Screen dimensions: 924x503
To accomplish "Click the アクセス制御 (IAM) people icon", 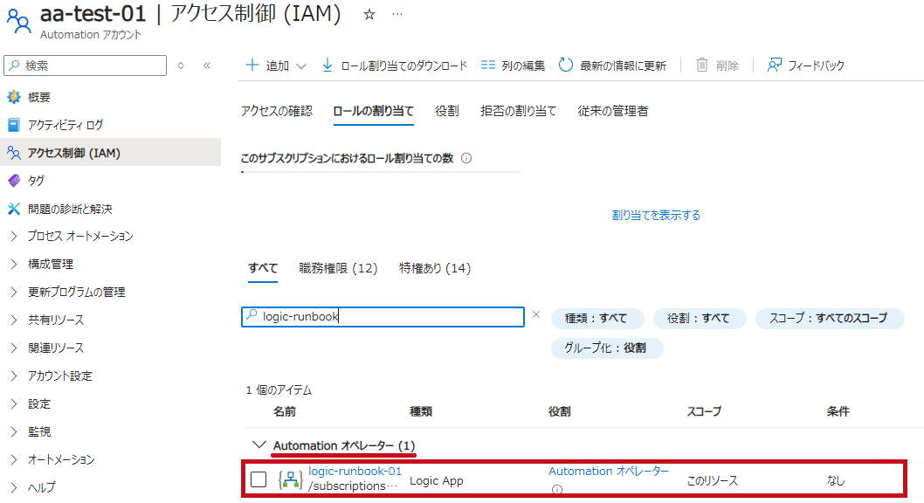I will (14, 153).
